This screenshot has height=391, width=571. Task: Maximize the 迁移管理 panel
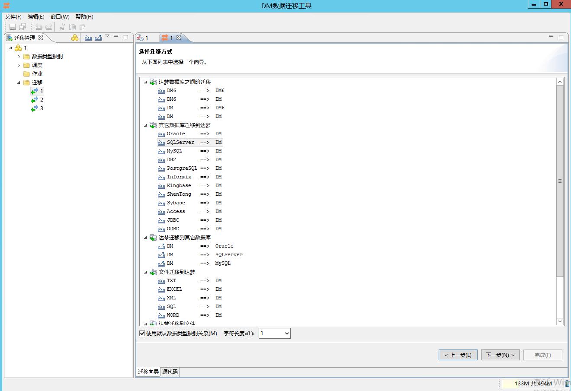126,37
